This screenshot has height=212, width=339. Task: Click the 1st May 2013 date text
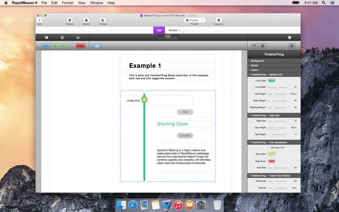pyautogui.click(x=133, y=101)
